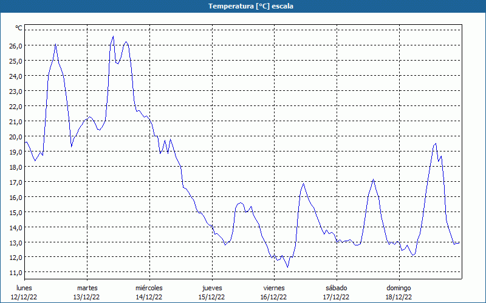
Task: Click the date 14/12/22
Action: (x=149, y=297)
